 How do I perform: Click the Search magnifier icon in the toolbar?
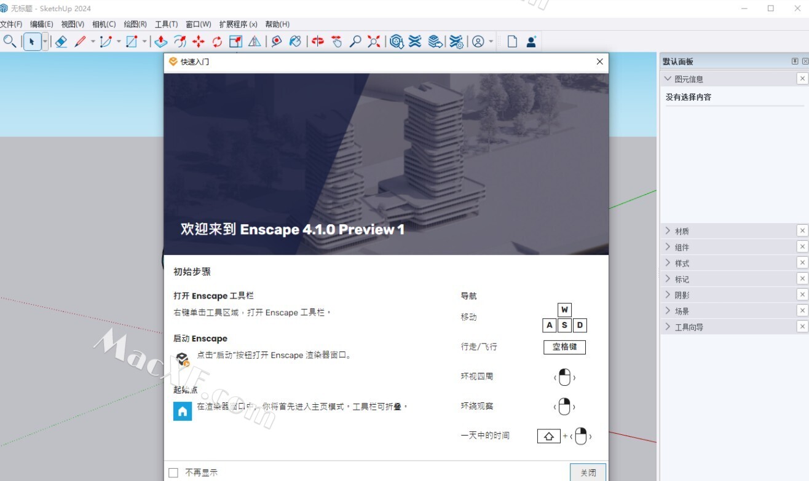[9, 41]
